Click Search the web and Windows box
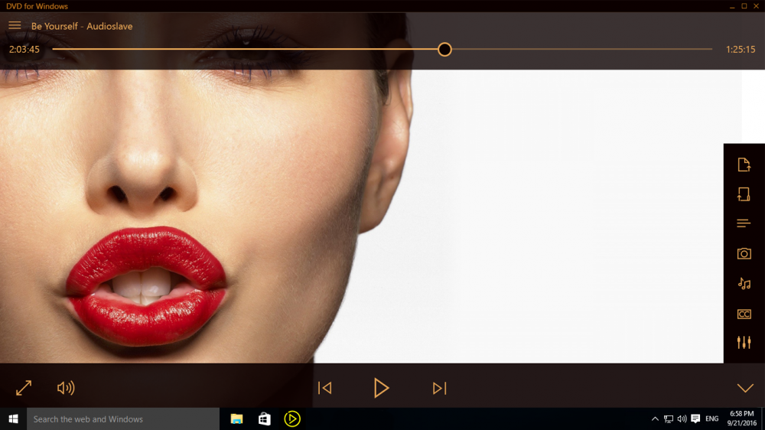 click(123, 419)
